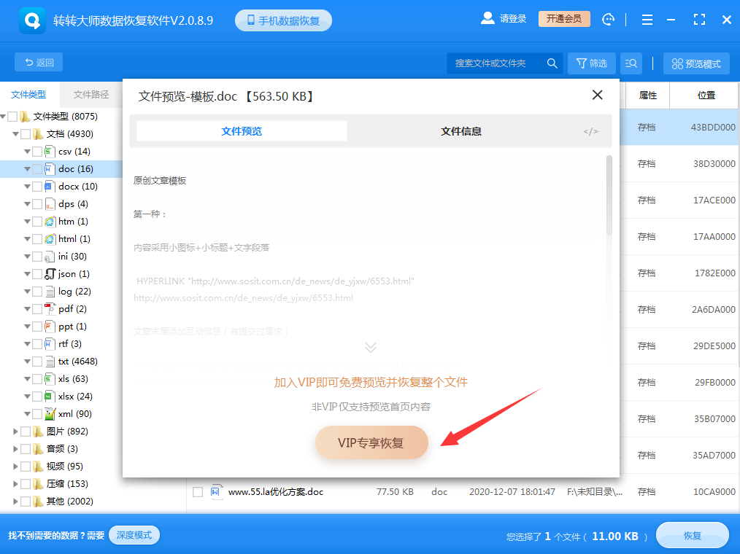
Task: Expand the 压缩 (153) folder
Action: pos(15,483)
